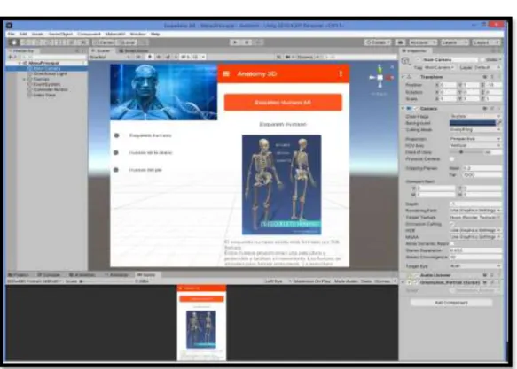The width and height of the screenshot is (517, 369).
Task: Click the Step frame button in the toolbar
Action: (x=258, y=42)
